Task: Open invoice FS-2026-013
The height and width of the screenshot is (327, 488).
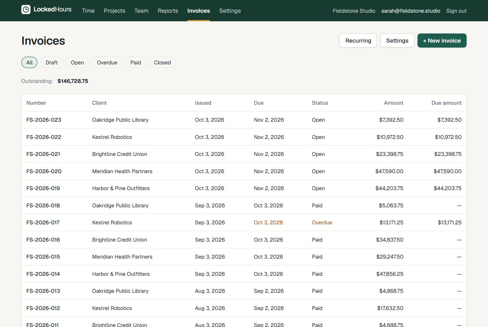Action: coord(43,291)
